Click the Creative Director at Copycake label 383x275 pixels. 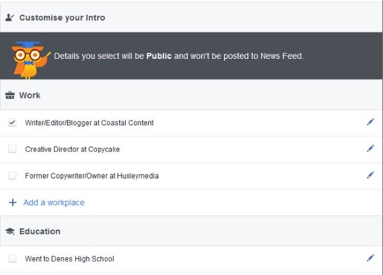(x=72, y=149)
